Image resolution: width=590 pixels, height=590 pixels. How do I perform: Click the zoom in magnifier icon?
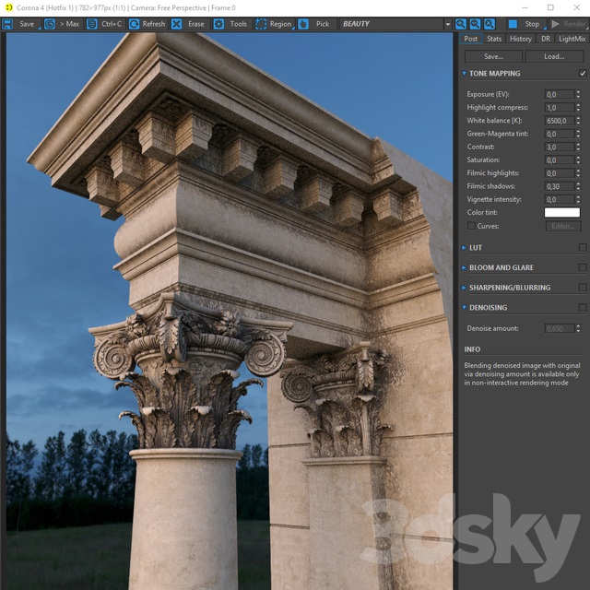(461, 24)
